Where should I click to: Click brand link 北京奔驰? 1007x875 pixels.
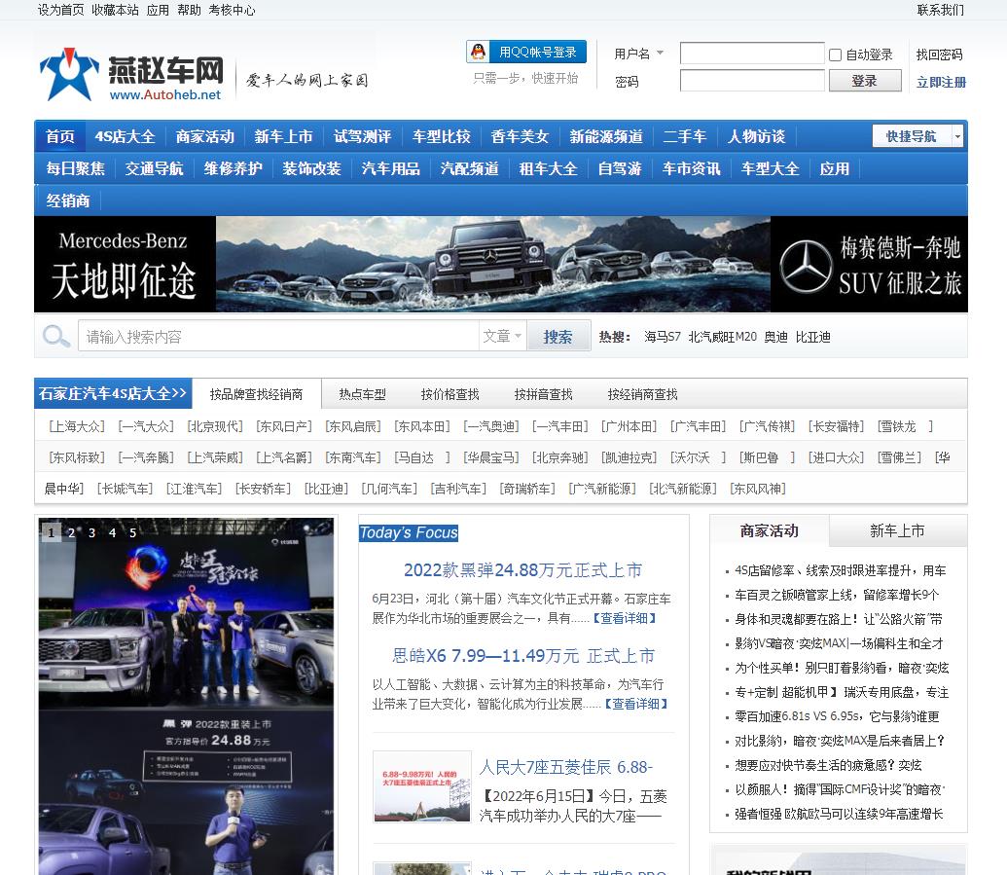pos(560,457)
